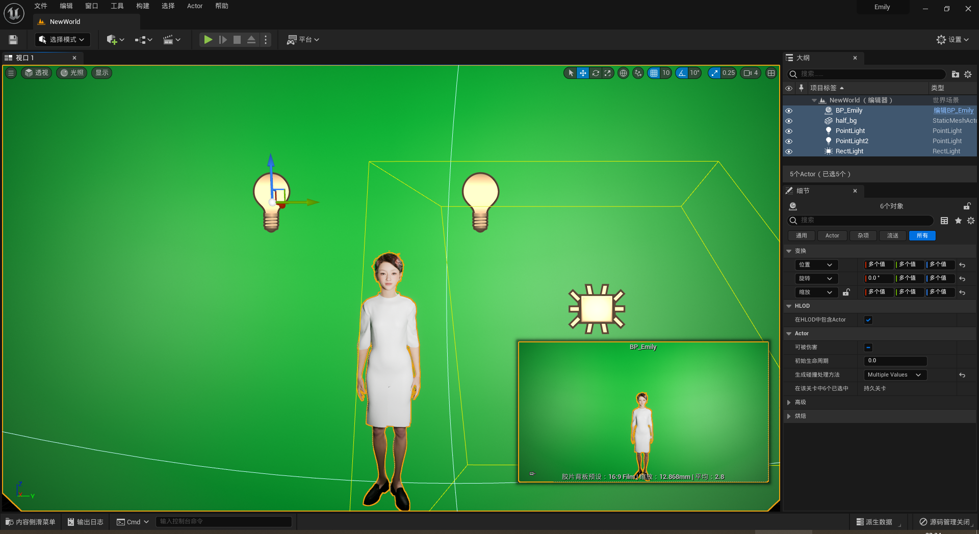Activate the rotate gizmo tool
This screenshot has width=979, height=534.
[x=596, y=73]
